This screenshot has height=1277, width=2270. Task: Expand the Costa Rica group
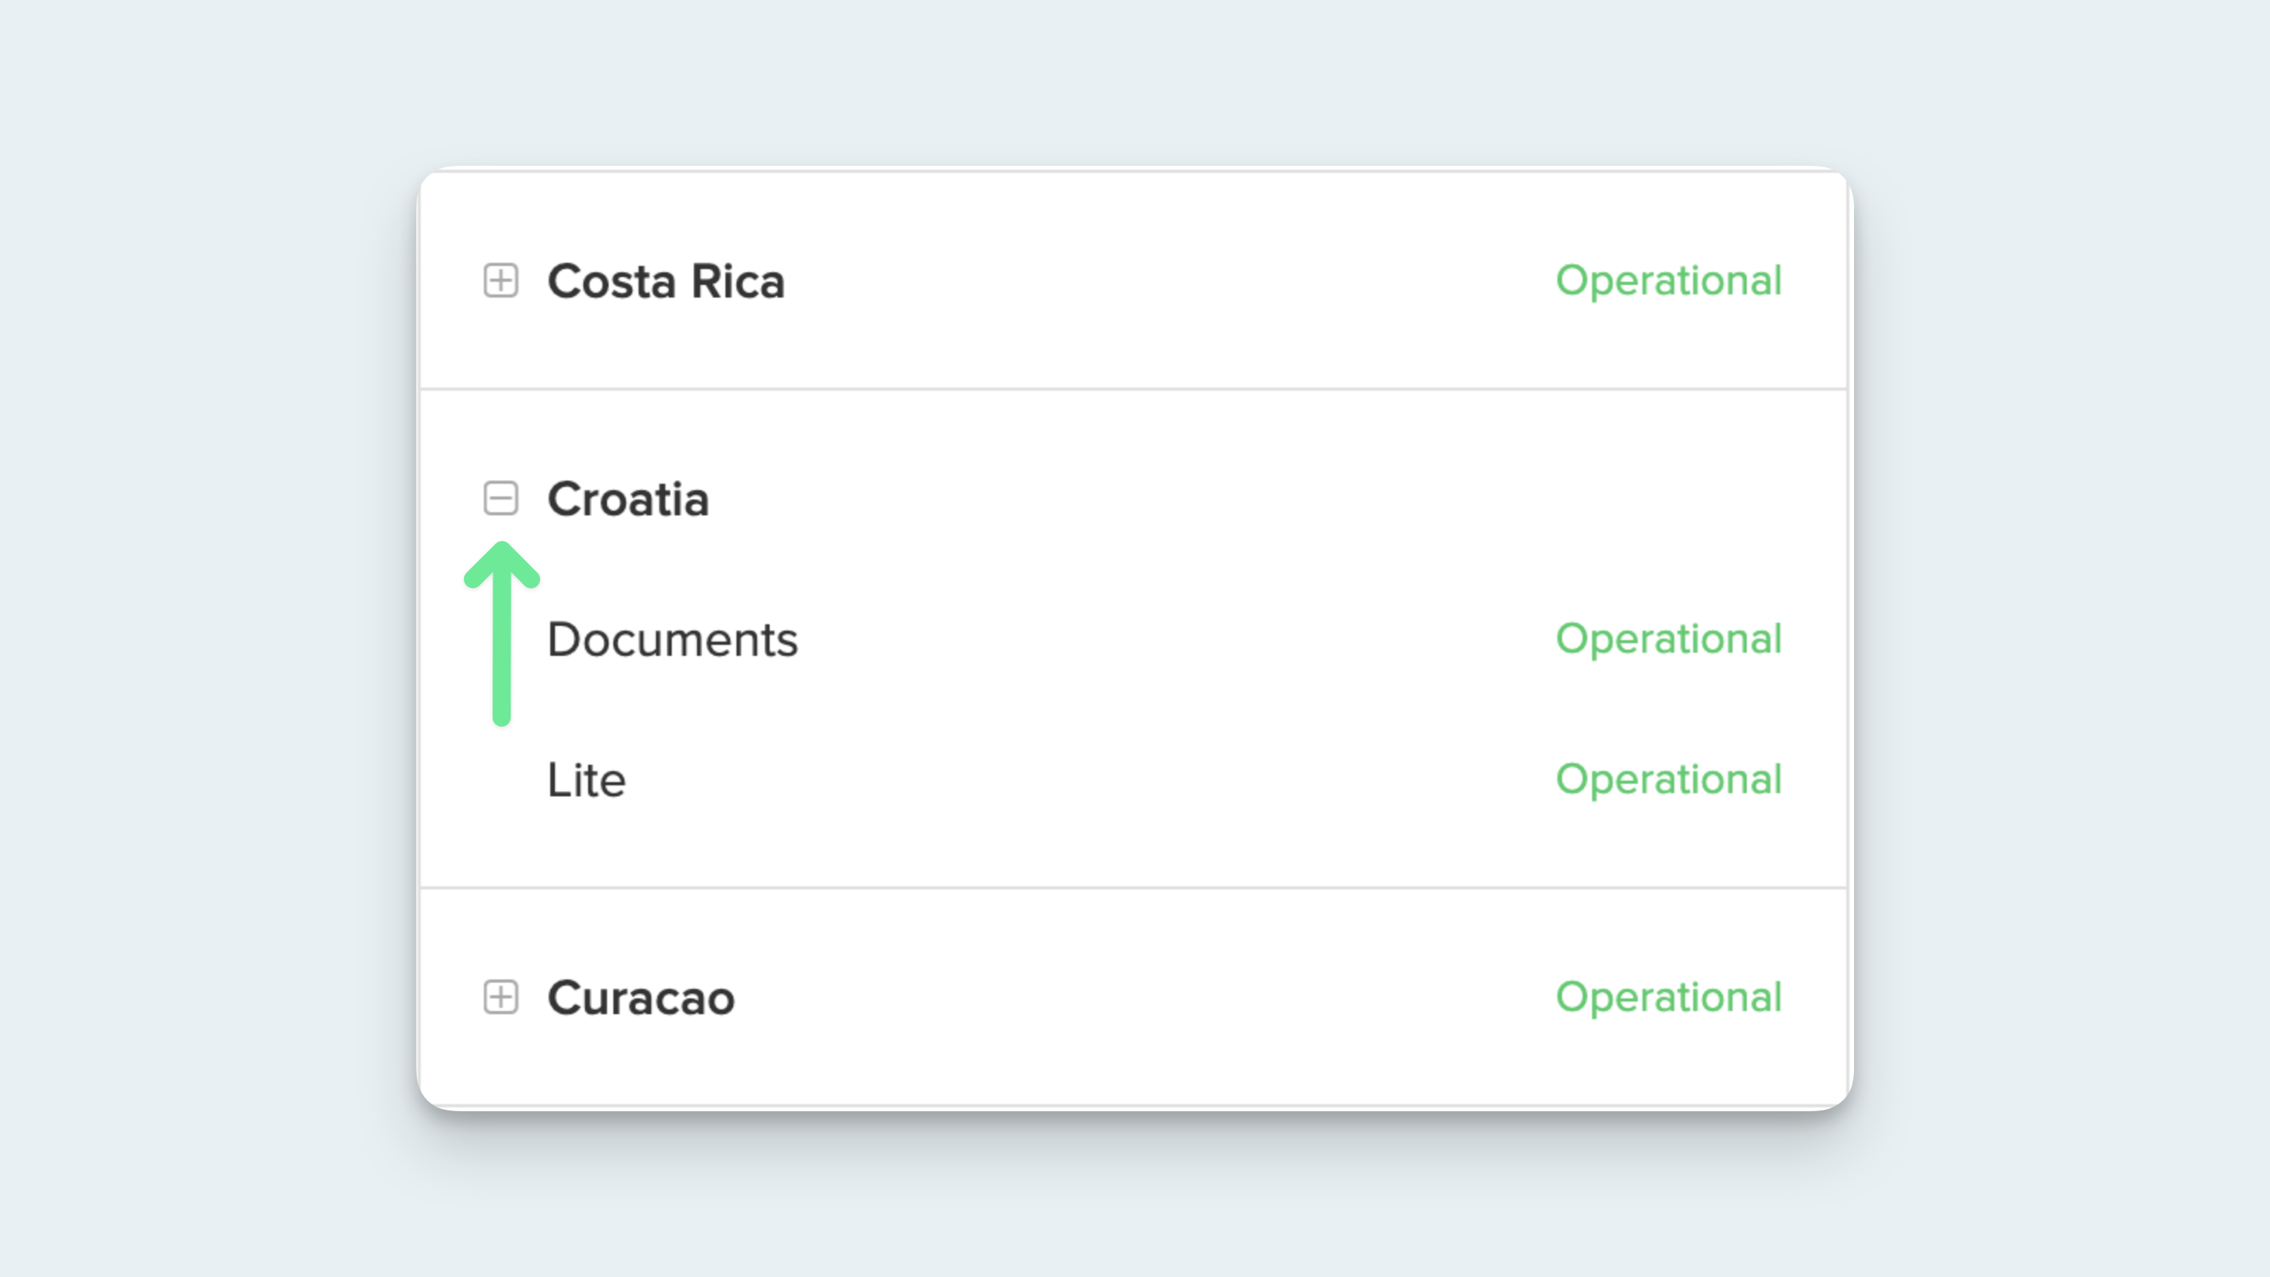tap(500, 281)
